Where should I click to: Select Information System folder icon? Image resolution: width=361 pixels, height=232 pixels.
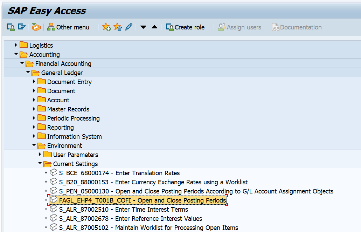click(x=42, y=136)
